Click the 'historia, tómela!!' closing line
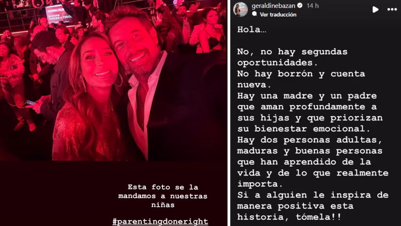Screen dimensions: 401x226 coord(289,217)
